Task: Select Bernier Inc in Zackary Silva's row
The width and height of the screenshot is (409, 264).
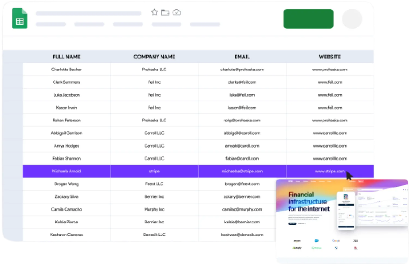Action: pos(154,196)
